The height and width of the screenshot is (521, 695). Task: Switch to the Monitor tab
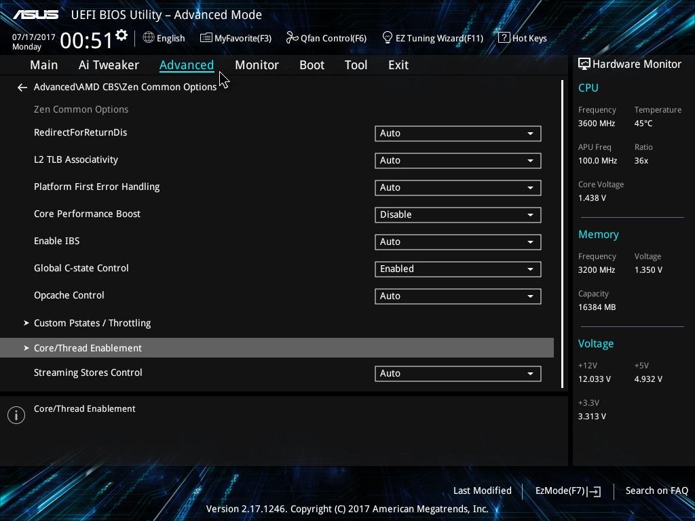(257, 65)
